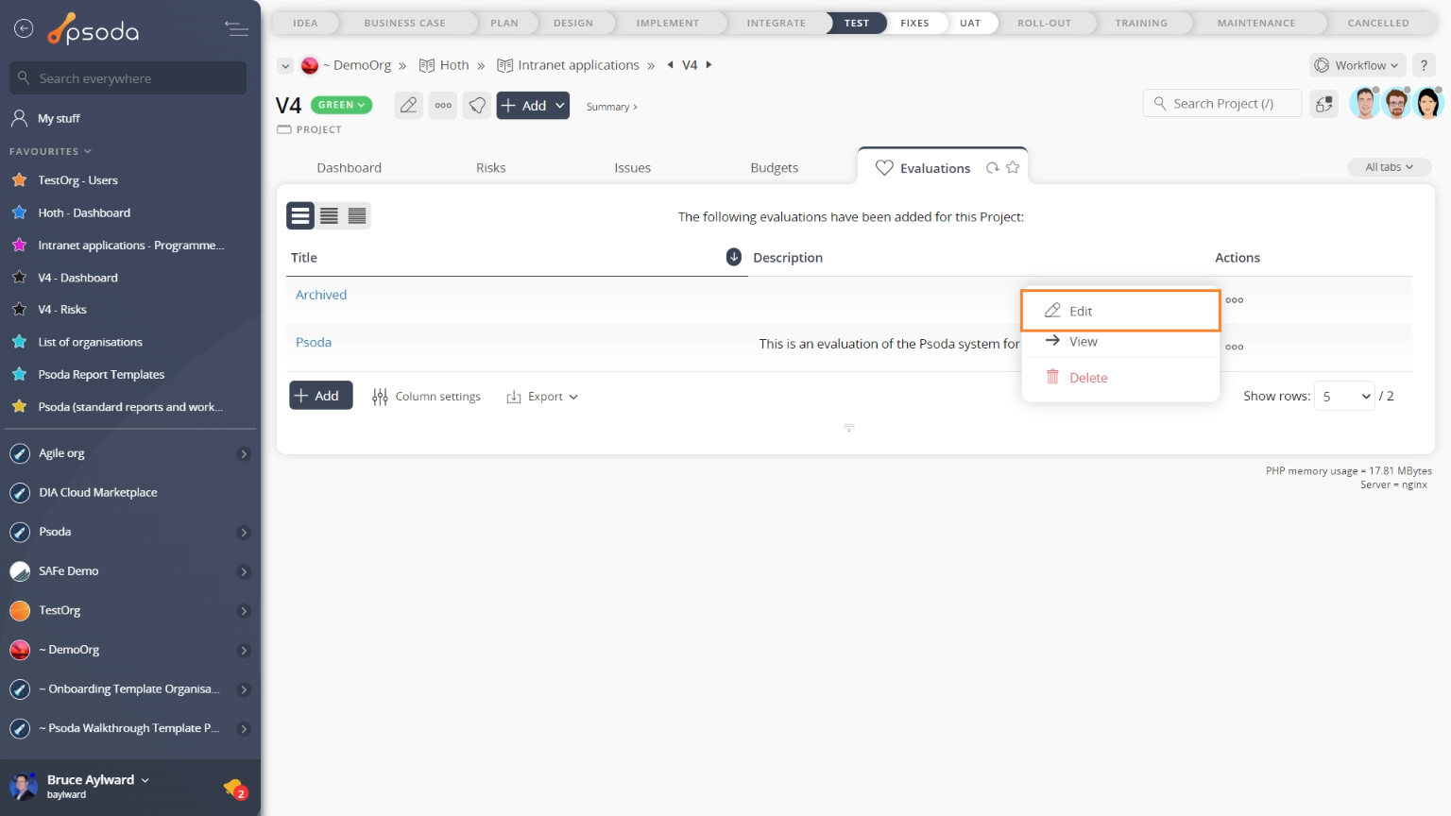Choose Edit in the context menu
Image resolution: width=1451 pixels, height=816 pixels.
[x=1120, y=311]
